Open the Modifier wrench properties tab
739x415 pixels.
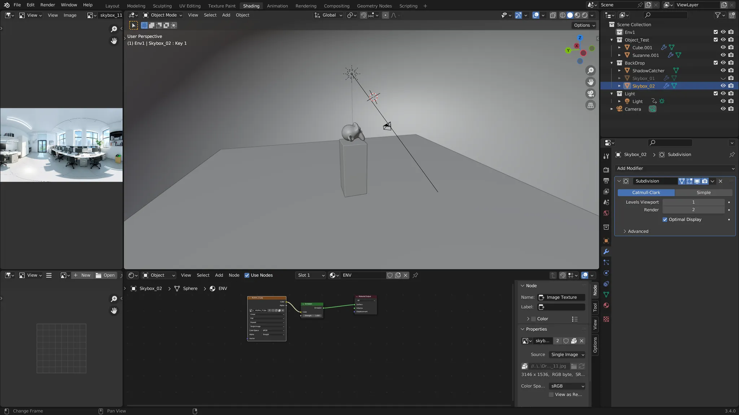606,251
